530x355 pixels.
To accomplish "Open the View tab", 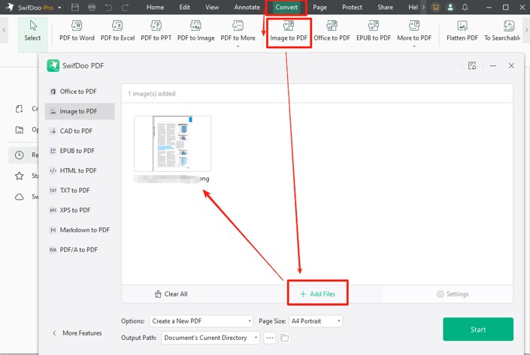I will (x=212, y=7).
